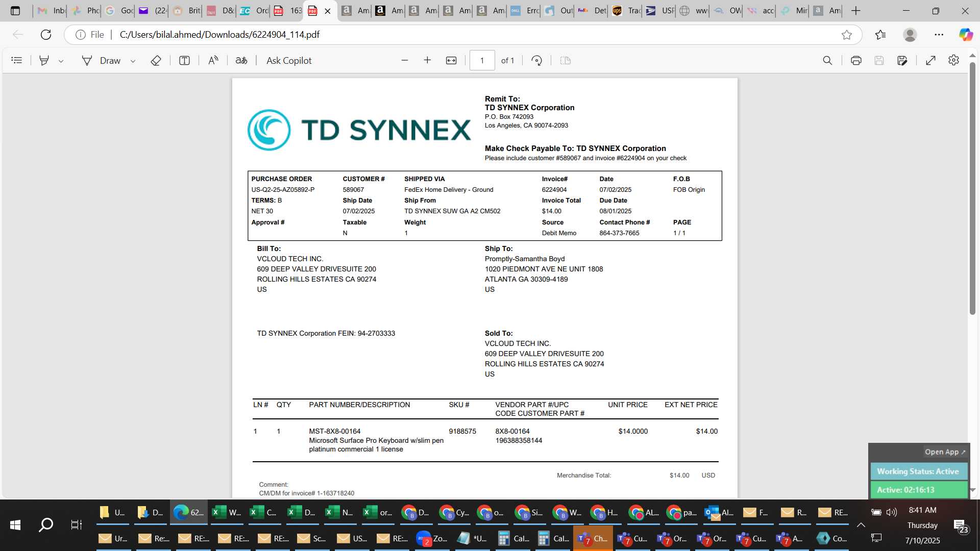The height and width of the screenshot is (551, 980).
Task: Open the Find search icon in PDF toolbar
Action: pyautogui.click(x=827, y=60)
